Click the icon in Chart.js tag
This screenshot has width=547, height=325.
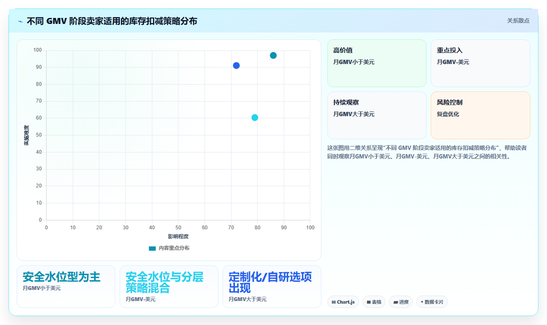pyautogui.click(x=334, y=302)
